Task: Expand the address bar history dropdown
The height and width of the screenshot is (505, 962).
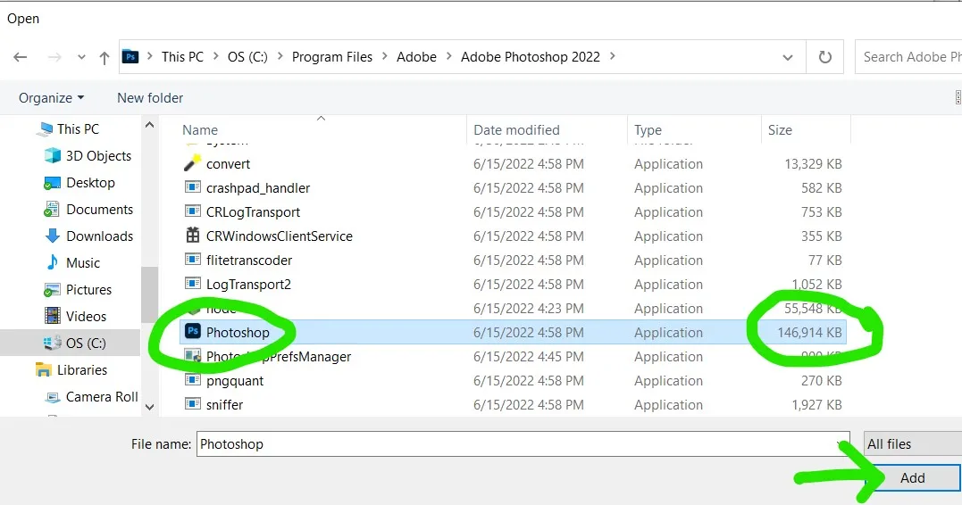Action: click(x=787, y=57)
